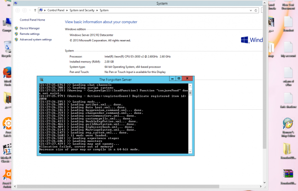The image size is (298, 191).
Task: Click console scrollbar down arrow
Action: click(190, 152)
